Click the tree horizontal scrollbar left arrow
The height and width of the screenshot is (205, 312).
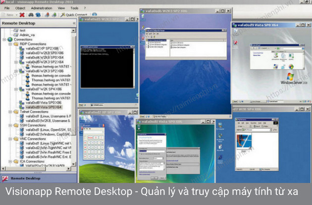3,168
